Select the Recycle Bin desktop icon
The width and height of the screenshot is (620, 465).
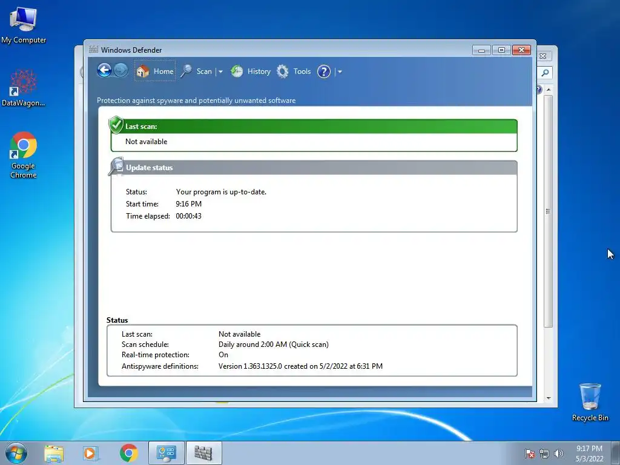pos(590,402)
